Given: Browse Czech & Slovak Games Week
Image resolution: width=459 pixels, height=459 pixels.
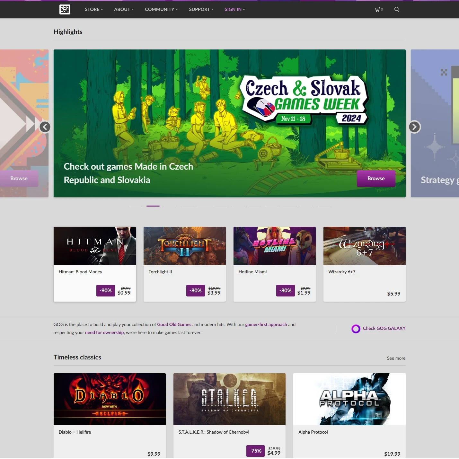Looking at the screenshot, I should tap(376, 178).
